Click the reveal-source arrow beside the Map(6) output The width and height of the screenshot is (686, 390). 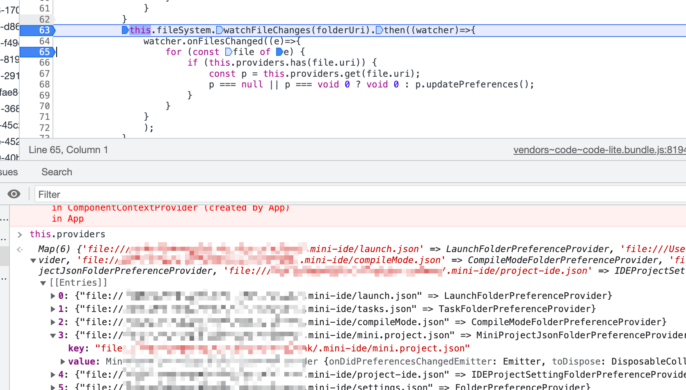(19, 249)
